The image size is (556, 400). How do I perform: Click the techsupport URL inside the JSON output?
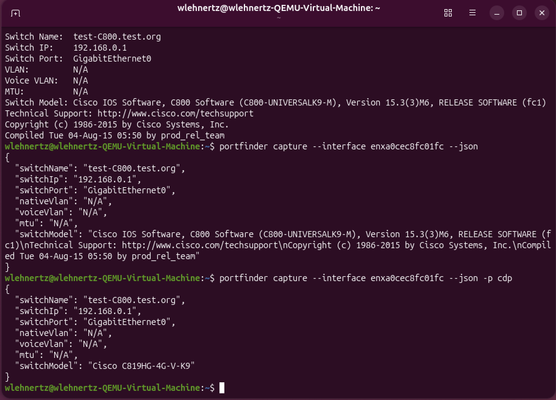pos(200,245)
